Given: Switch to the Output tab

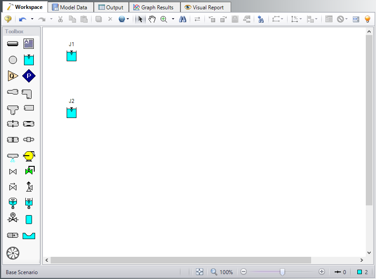Looking at the screenshot, I should (111, 8).
